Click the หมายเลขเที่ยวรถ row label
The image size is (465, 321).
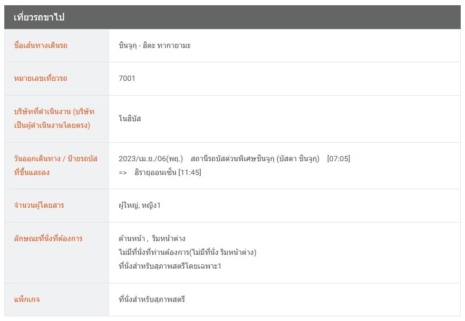click(x=40, y=78)
